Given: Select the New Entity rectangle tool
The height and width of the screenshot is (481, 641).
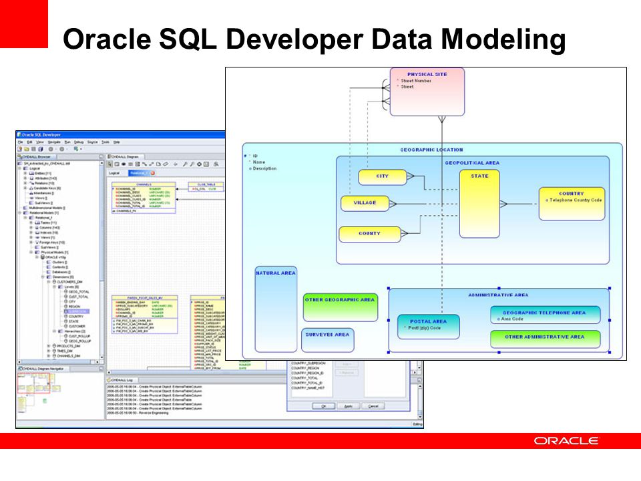Looking at the screenshot, I should (x=116, y=164).
